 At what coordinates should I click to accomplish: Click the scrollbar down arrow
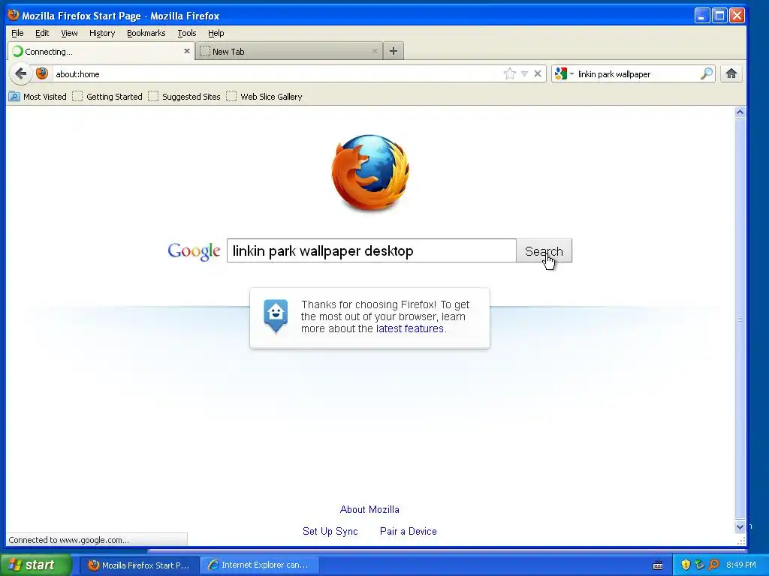[x=740, y=526]
